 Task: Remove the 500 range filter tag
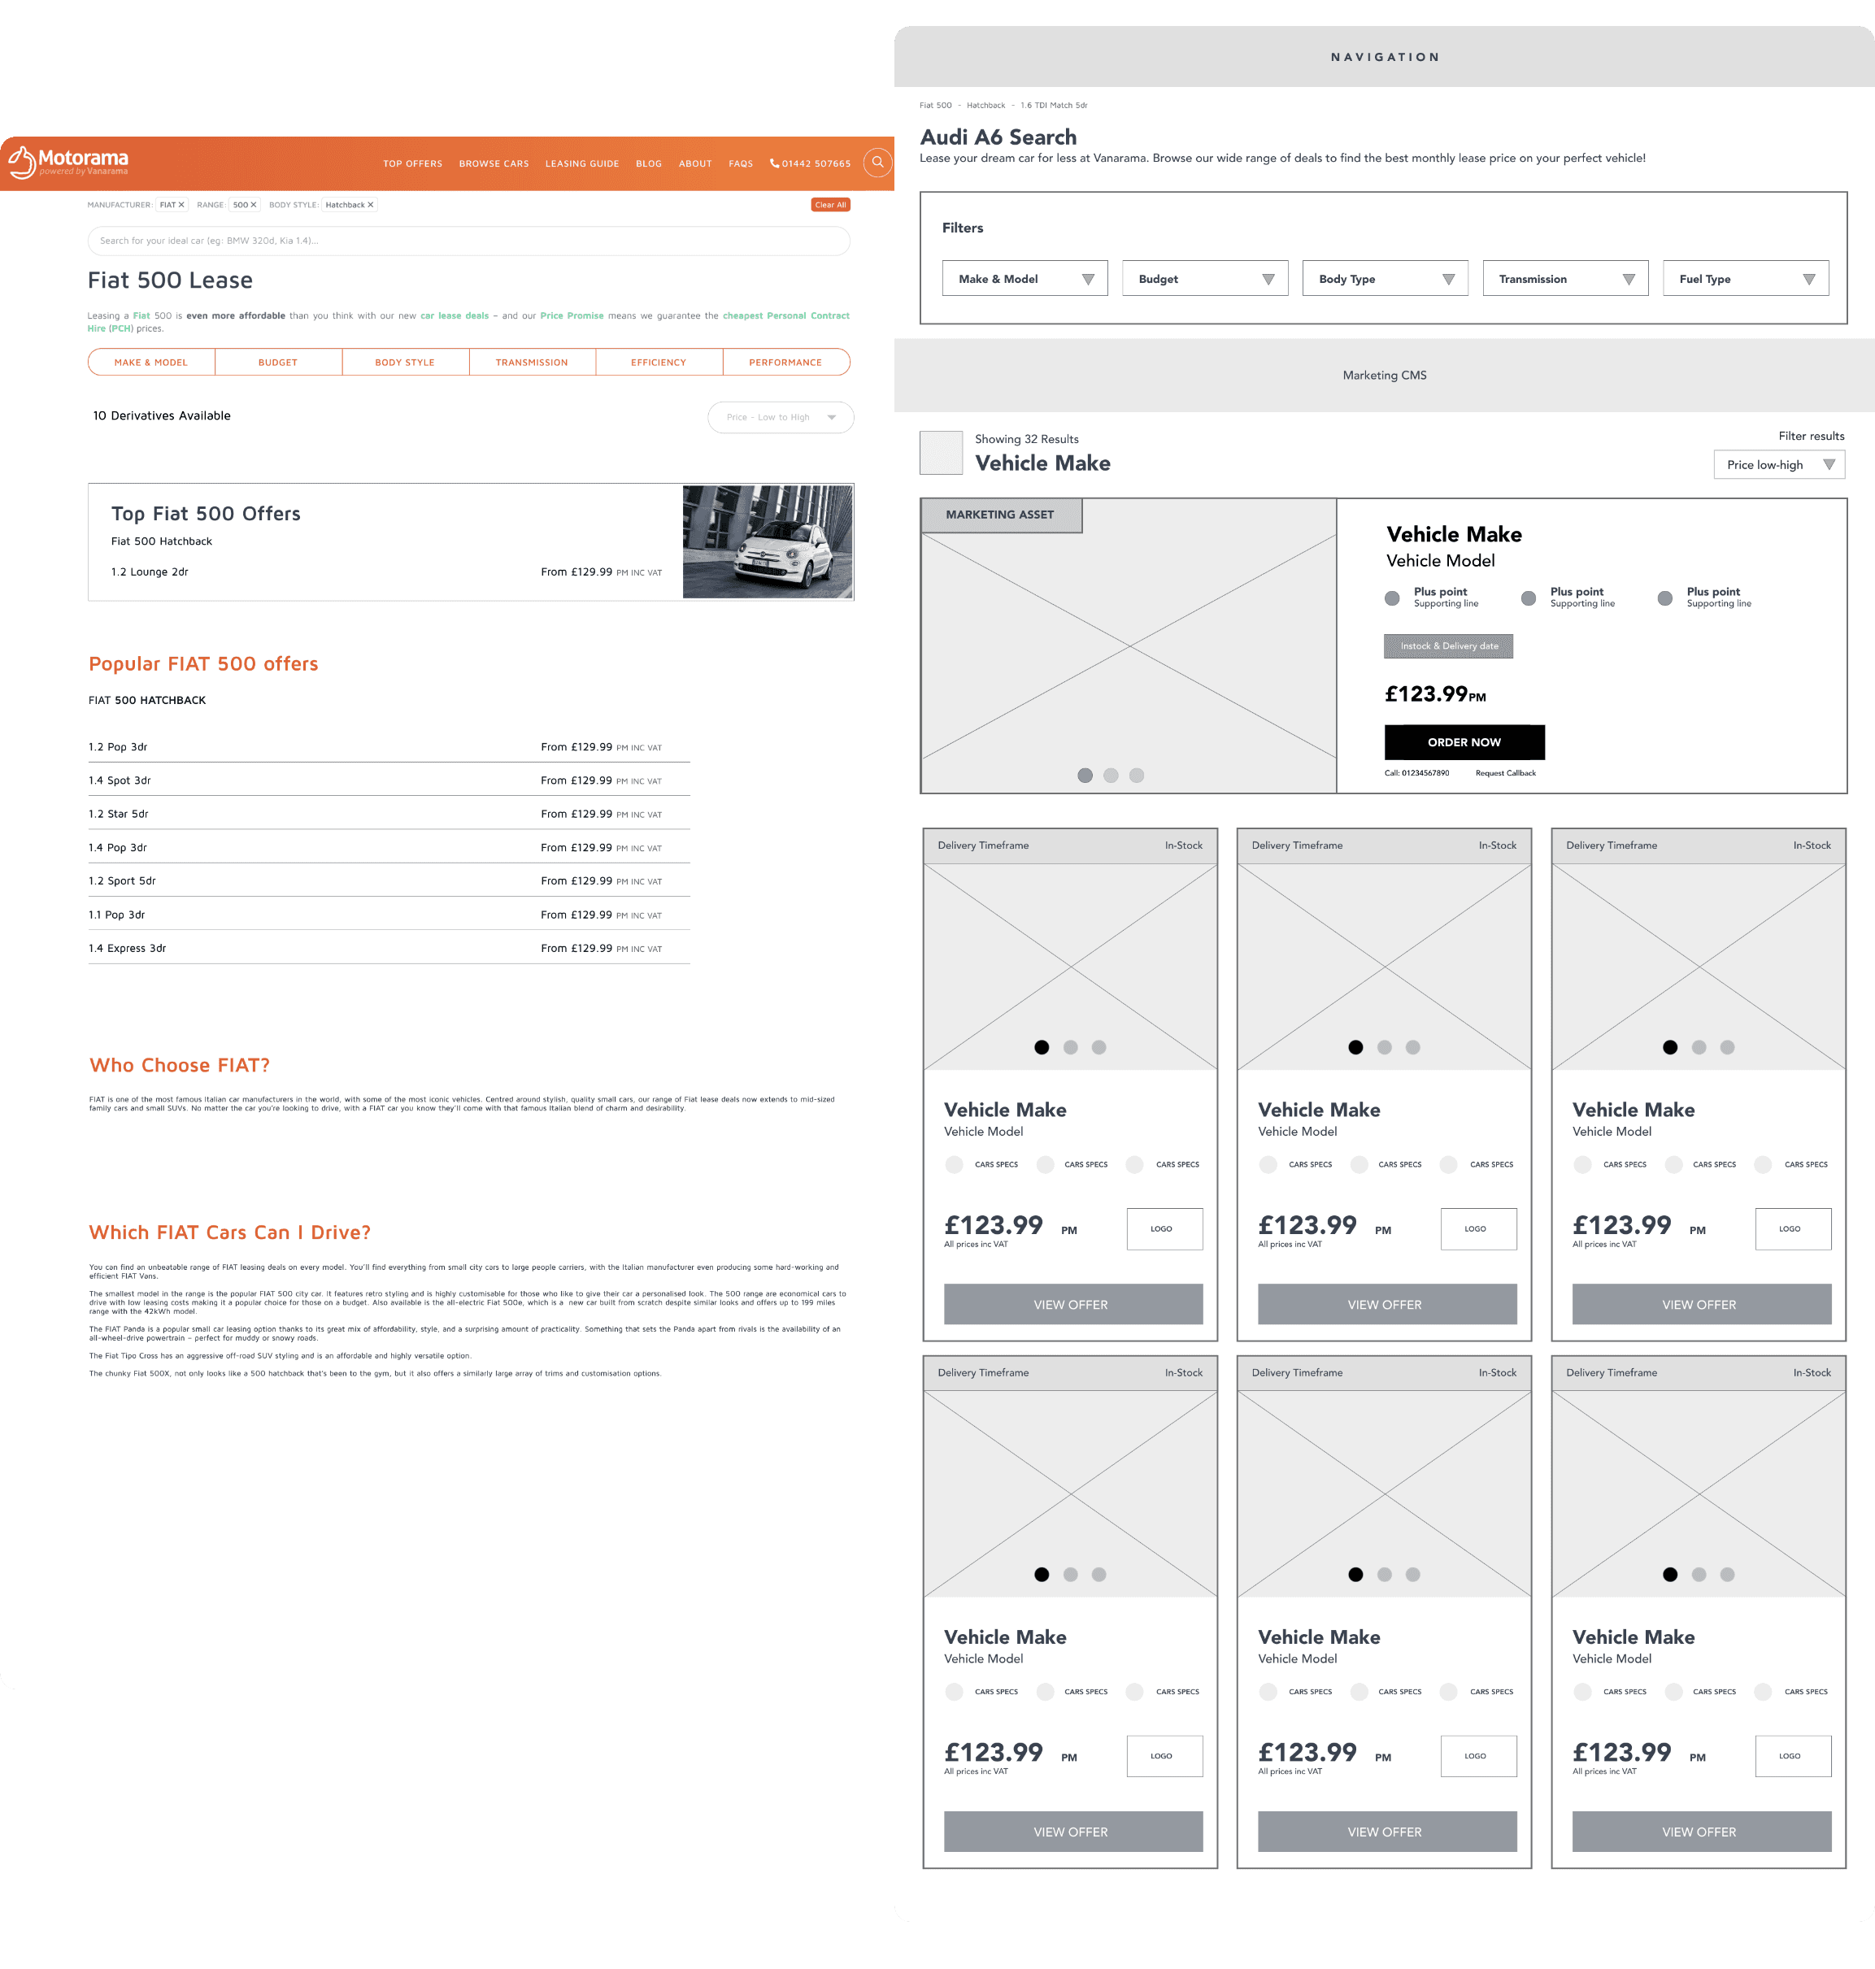click(253, 205)
